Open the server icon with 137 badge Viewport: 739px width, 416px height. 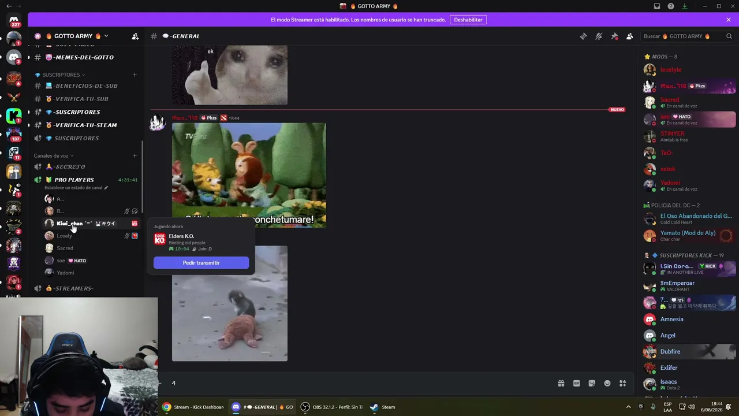click(x=14, y=134)
